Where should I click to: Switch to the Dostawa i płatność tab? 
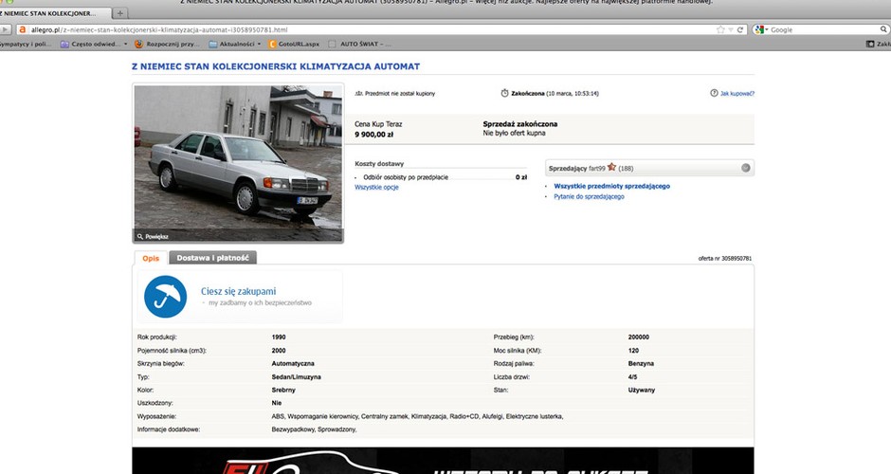[212, 258]
